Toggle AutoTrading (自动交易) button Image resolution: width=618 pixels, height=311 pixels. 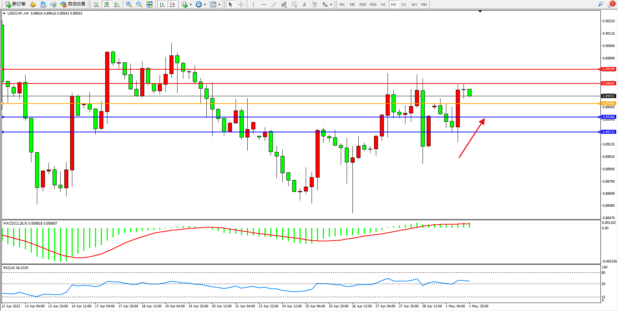73,4
